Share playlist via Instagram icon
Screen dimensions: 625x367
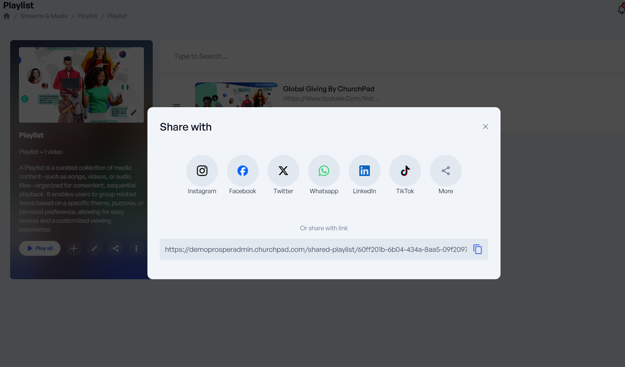pos(202,171)
